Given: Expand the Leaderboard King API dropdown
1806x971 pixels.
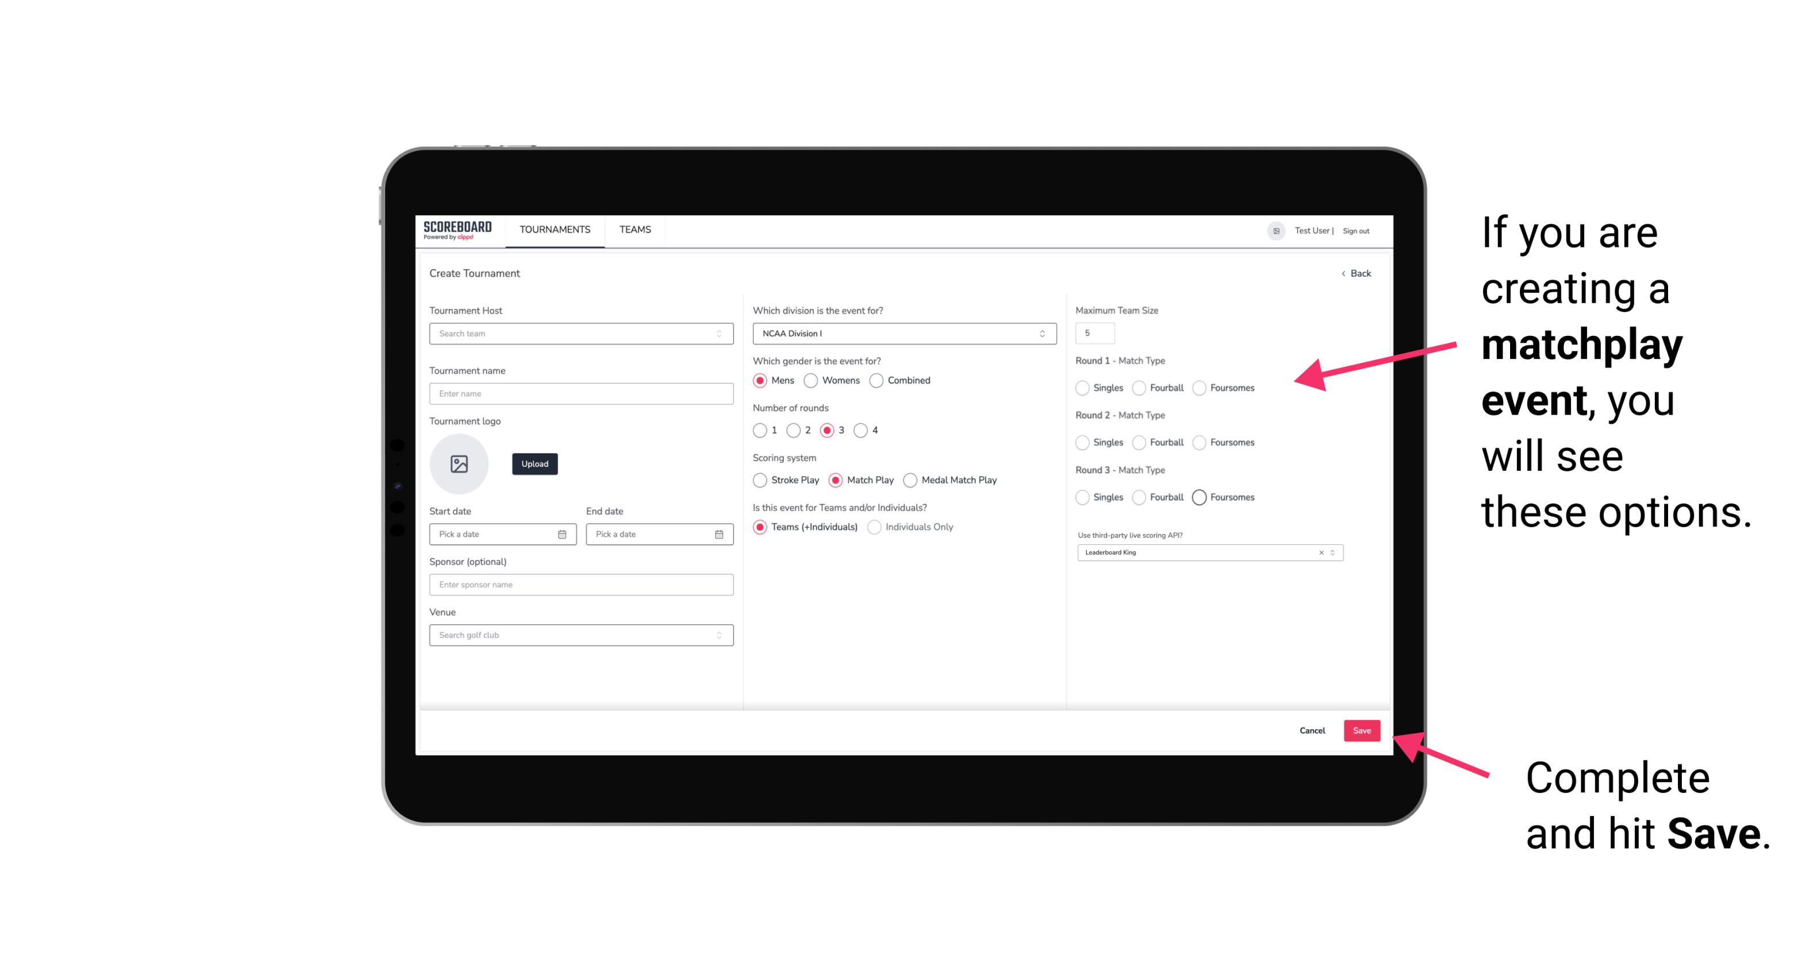Looking at the screenshot, I should [x=1331, y=552].
